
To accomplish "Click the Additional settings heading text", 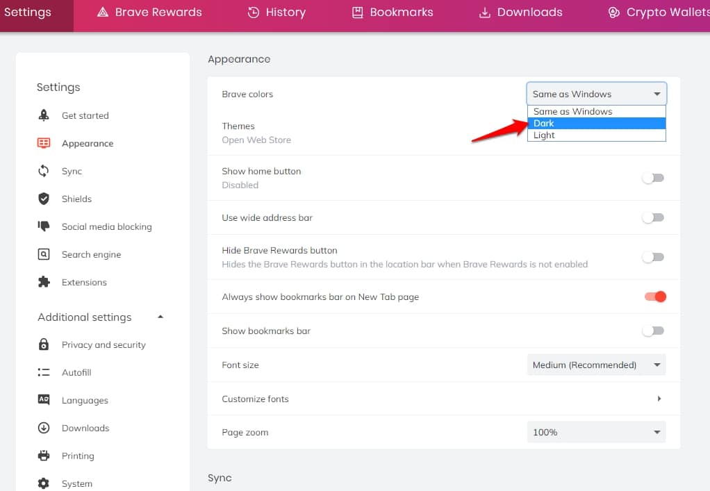I will 85,317.
